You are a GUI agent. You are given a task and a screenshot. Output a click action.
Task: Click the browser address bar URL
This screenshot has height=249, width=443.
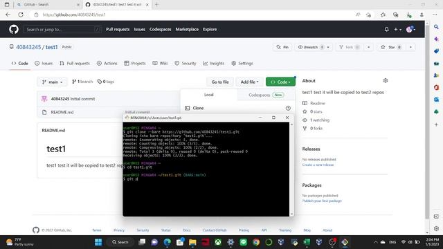click(x=74, y=15)
